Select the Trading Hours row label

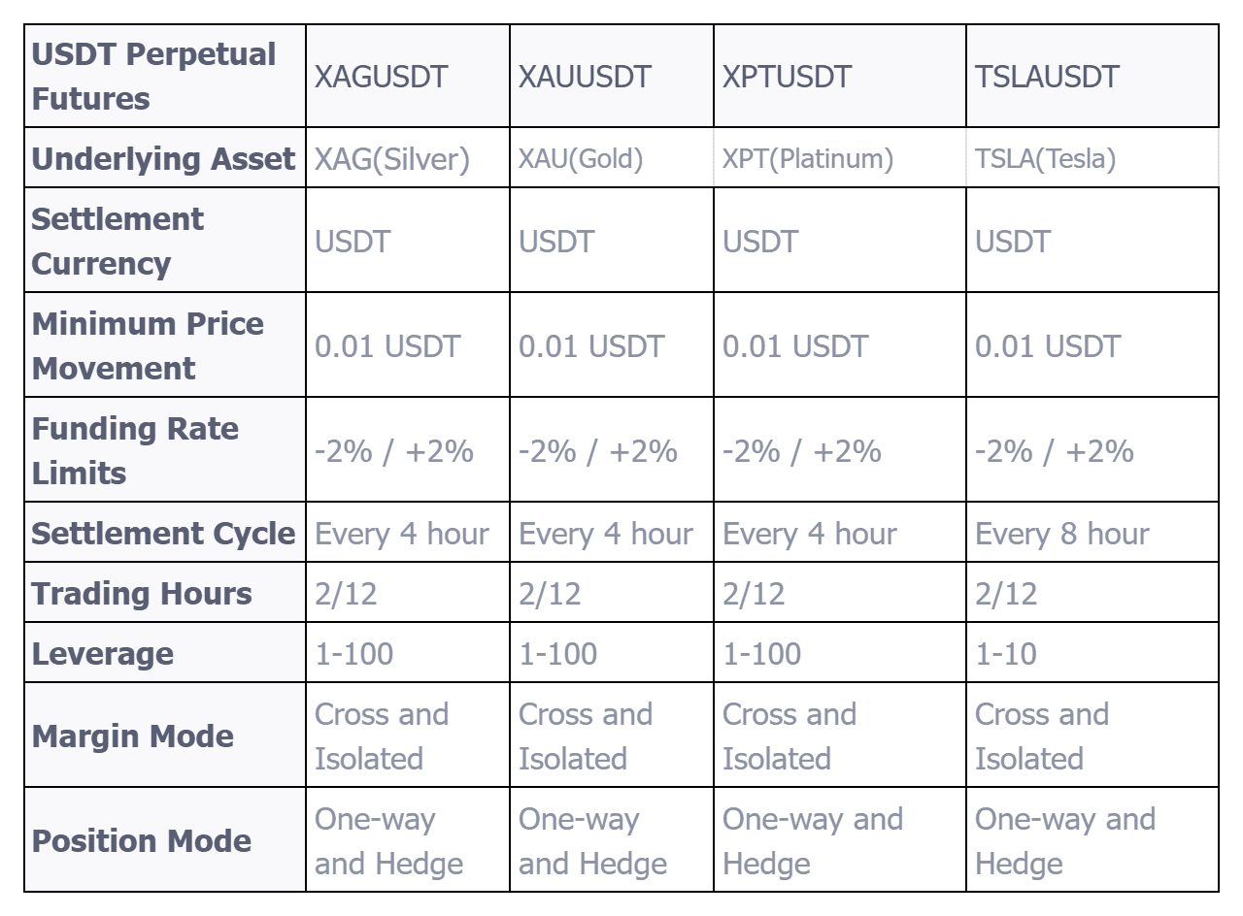click(142, 593)
